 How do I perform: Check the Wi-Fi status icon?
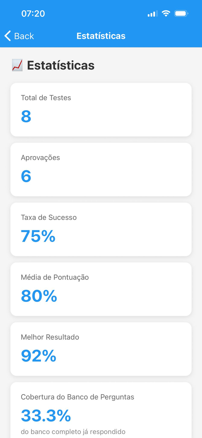[166, 13]
